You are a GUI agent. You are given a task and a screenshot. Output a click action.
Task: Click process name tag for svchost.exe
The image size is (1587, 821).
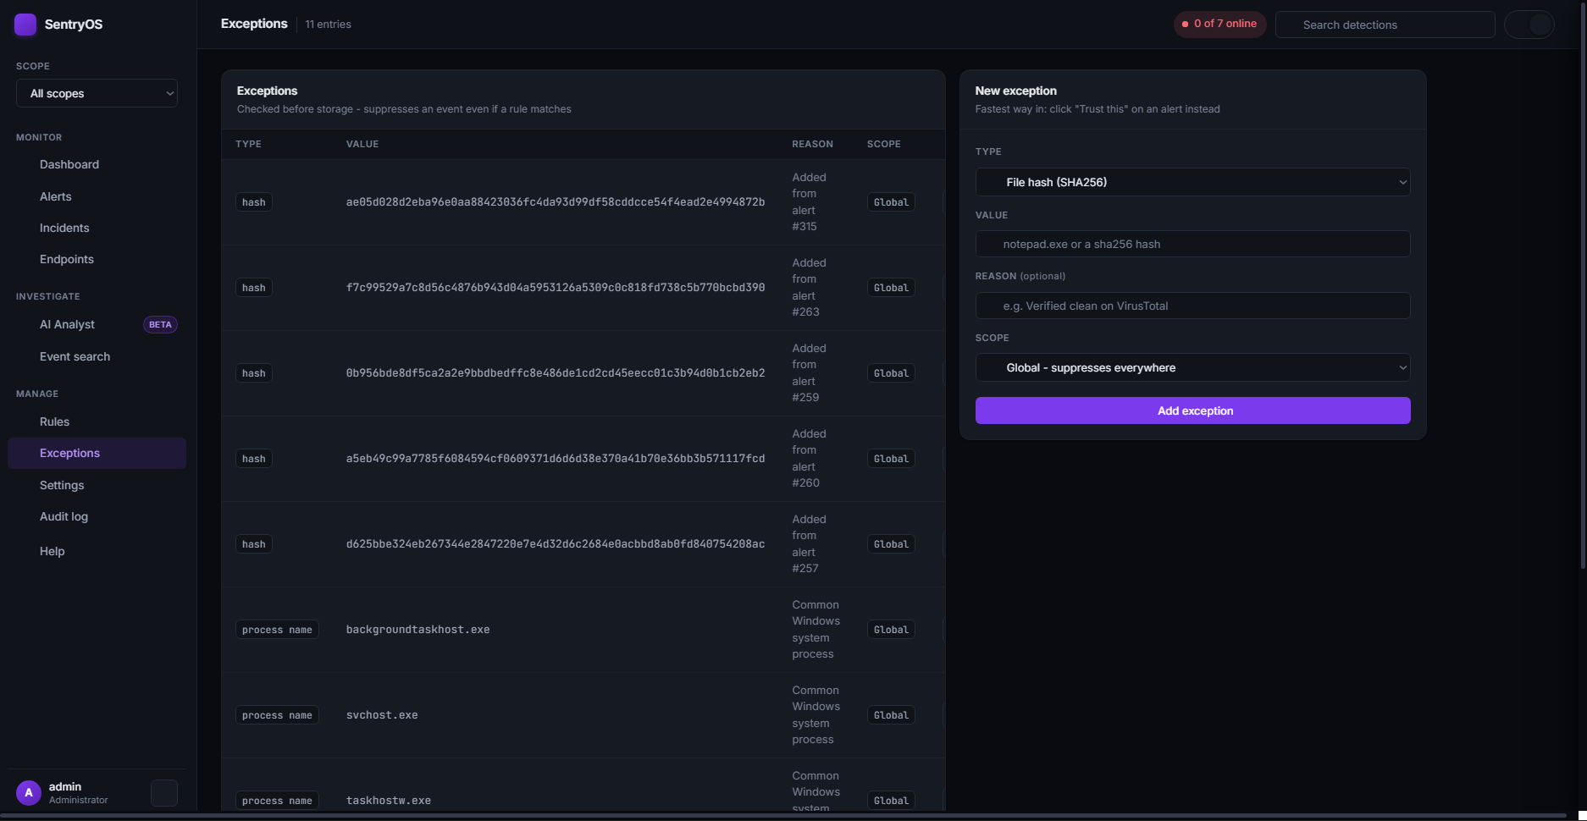277,715
